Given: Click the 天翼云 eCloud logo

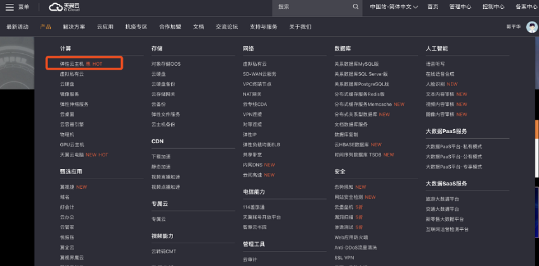Looking at the screenshot, I should [x=65, y=7].
